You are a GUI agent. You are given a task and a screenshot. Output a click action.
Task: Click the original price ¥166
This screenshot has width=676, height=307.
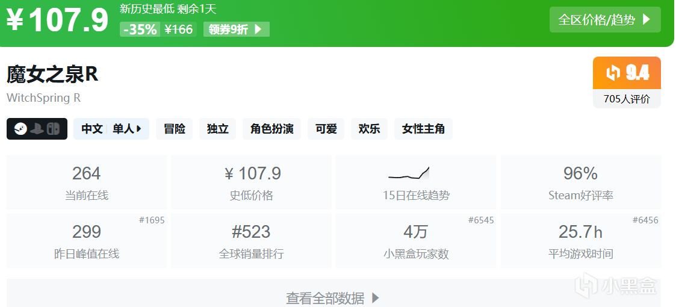tap(179, 29)
